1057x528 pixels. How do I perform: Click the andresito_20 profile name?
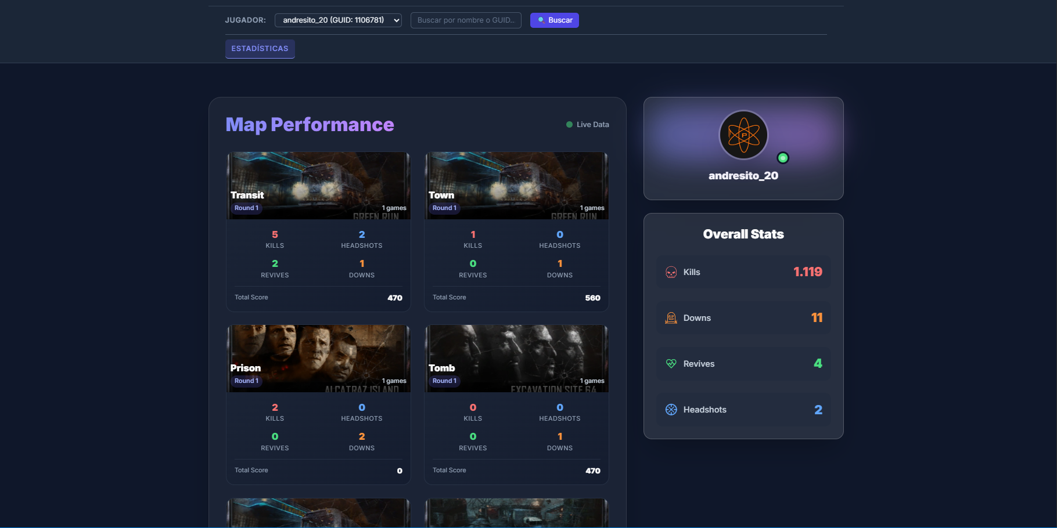(x=743, y=176)
